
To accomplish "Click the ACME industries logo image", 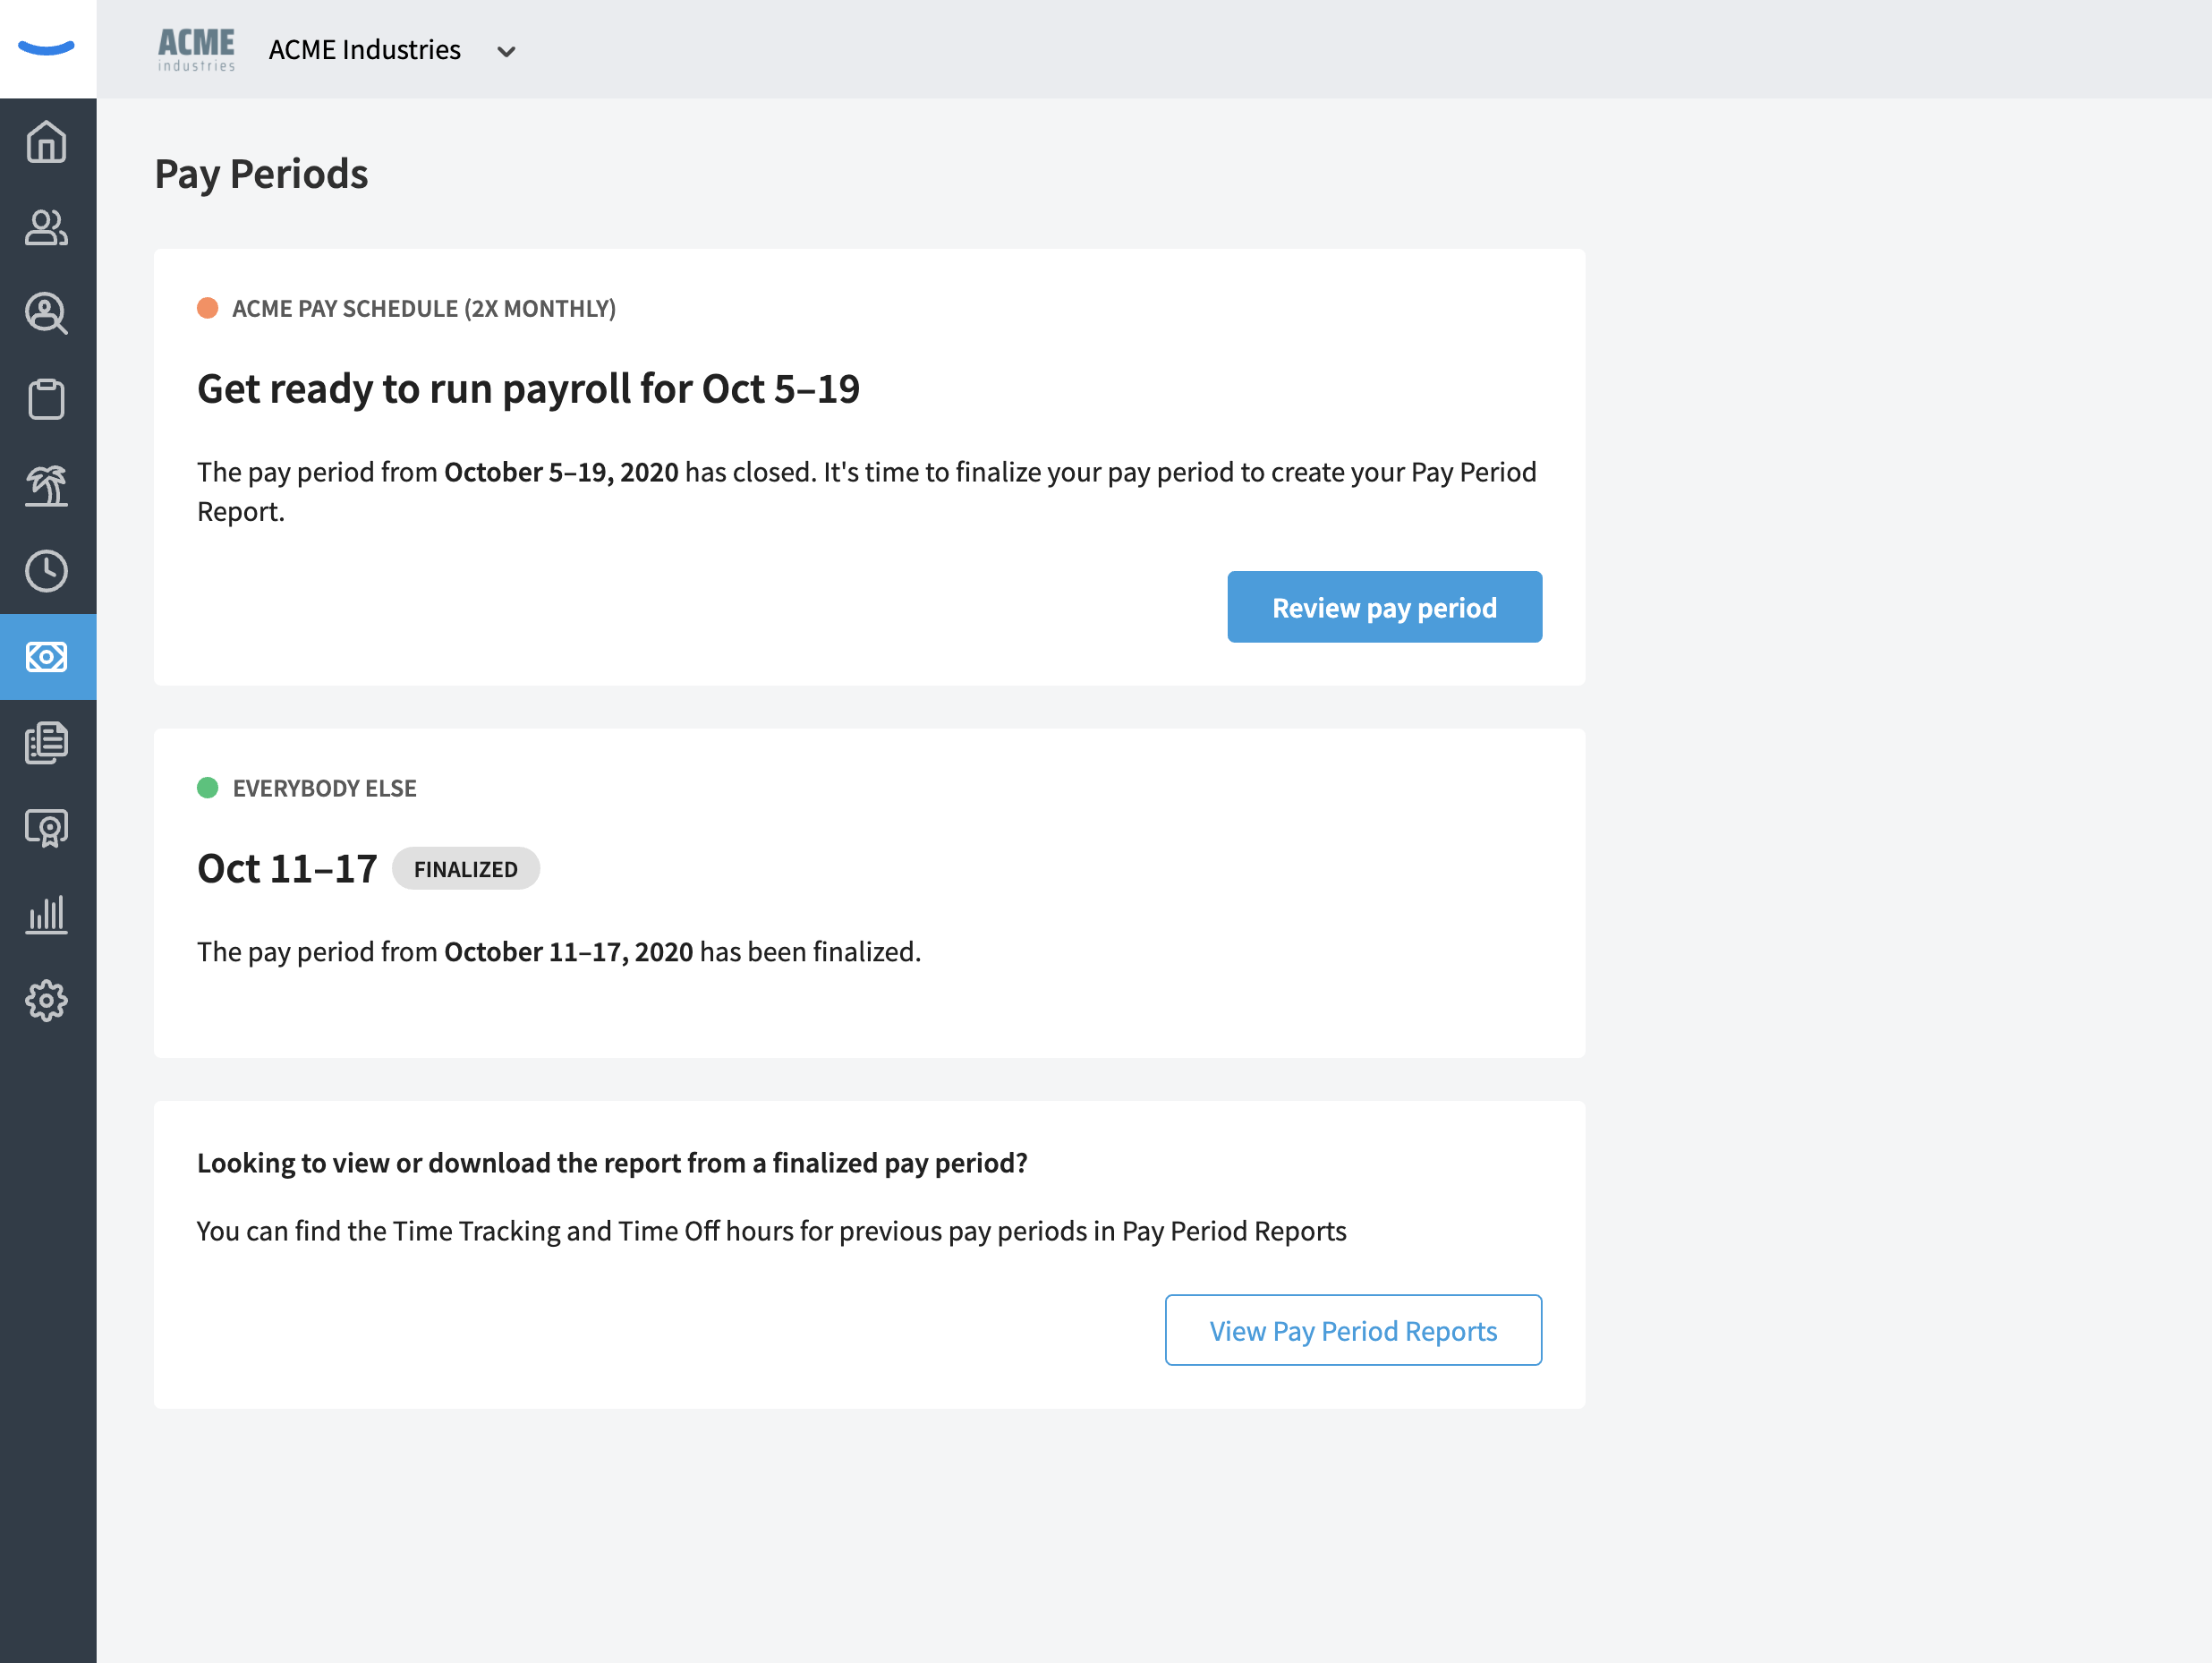I will tap(196, 49).
